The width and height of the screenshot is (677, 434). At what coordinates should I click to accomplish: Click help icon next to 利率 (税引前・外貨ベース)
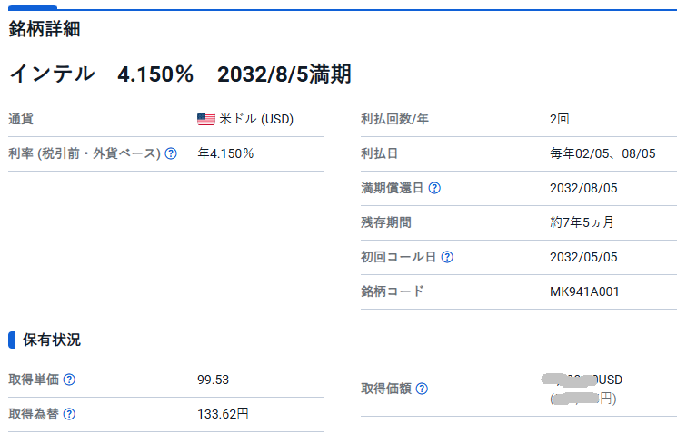[x=171, y=153]
